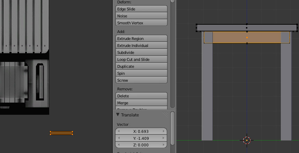This screenshot has width=299, height=153.
Task: Run Extrude Region from Add section
Action: coord(141,39)
